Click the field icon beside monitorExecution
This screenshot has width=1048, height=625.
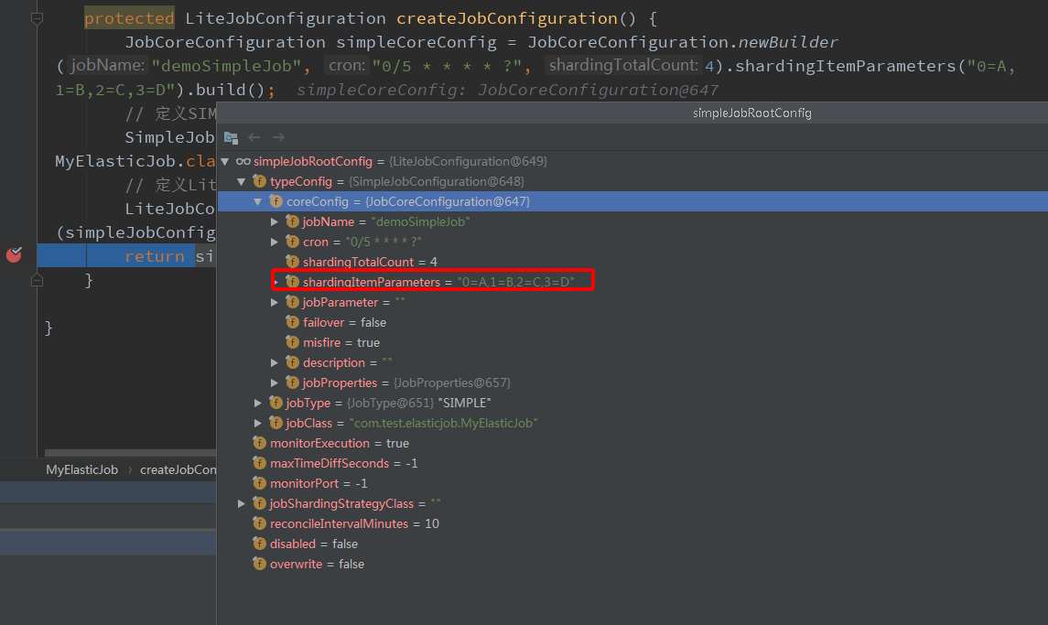(259, 443)
